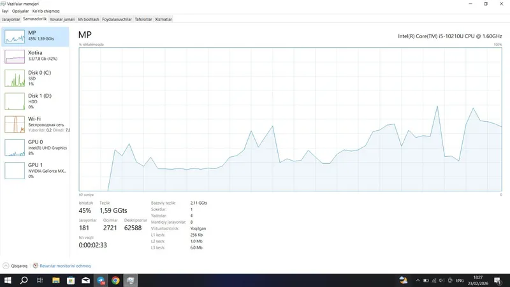Select GPU 0 Intel UHD Graphics entry
510x287 pixels.
point(35,147)
